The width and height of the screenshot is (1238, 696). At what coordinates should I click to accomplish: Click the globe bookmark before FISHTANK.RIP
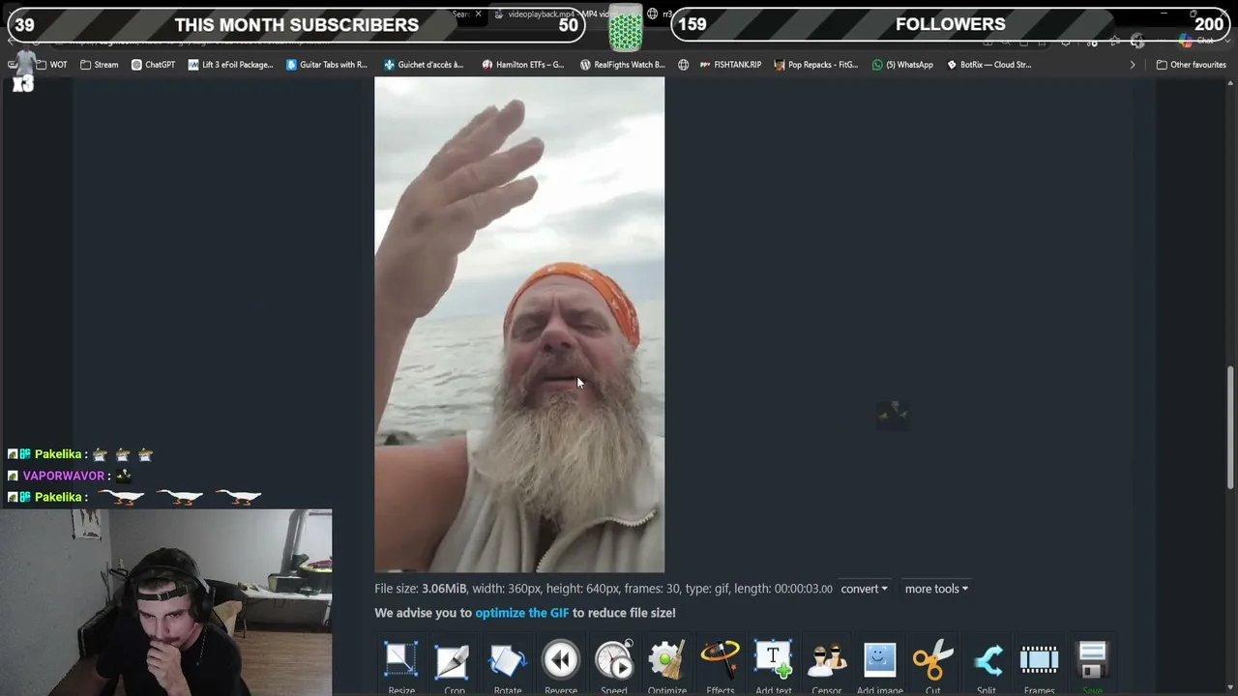[683, 65]
